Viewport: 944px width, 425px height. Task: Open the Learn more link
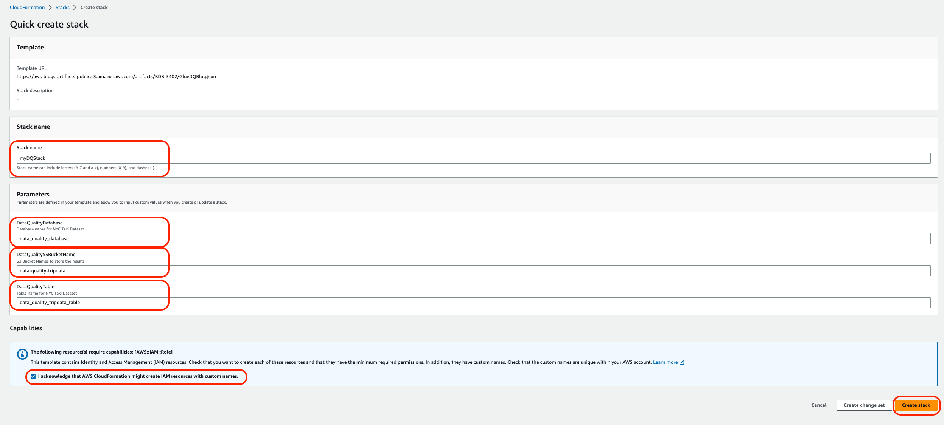(665, 362)
